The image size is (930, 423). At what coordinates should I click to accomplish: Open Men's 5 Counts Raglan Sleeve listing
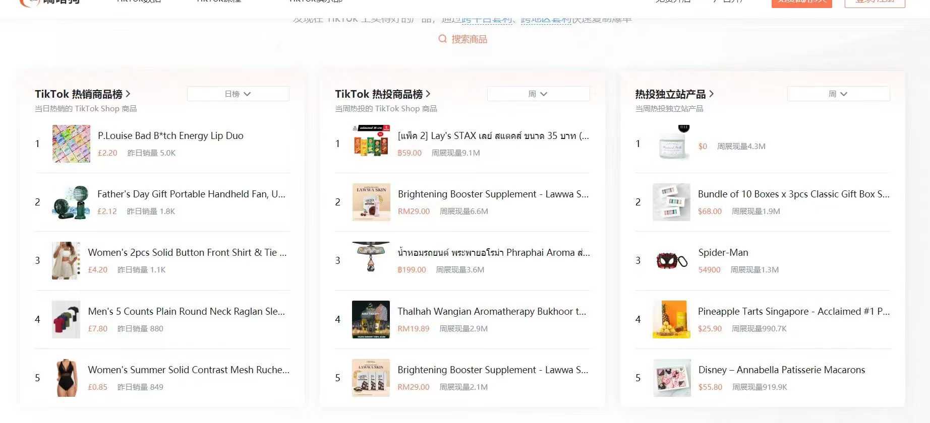186,312
